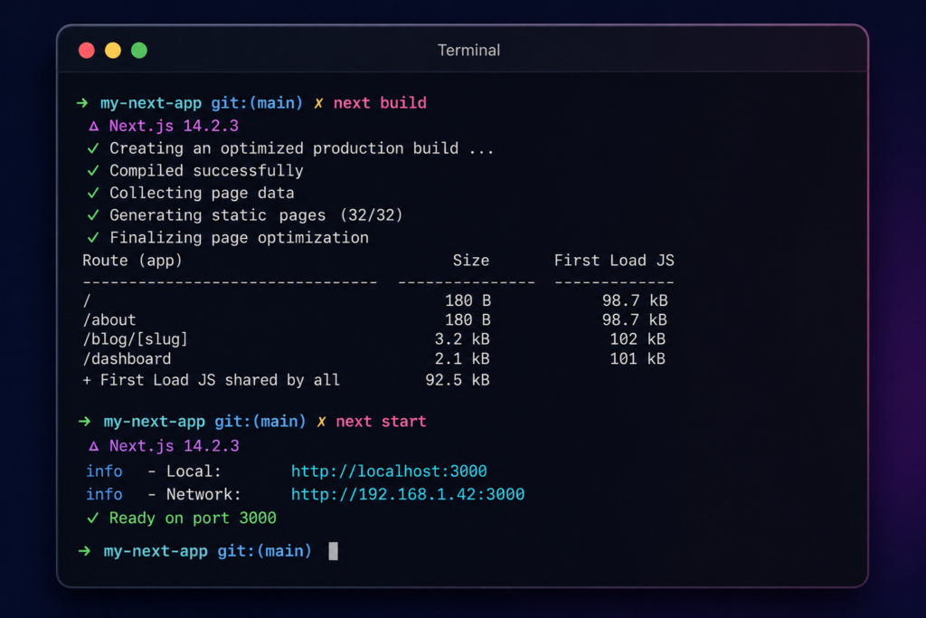Click the green checkmark beside Ready on port 3000
Screen dimensions: 926x618
coord(93,518)
